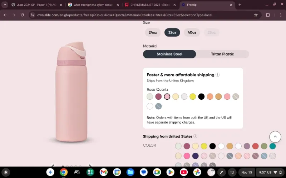The height and width of the screenshot is (178, 286).
Task: Open the Nov 15 calendar date
Action: (247, 172)
